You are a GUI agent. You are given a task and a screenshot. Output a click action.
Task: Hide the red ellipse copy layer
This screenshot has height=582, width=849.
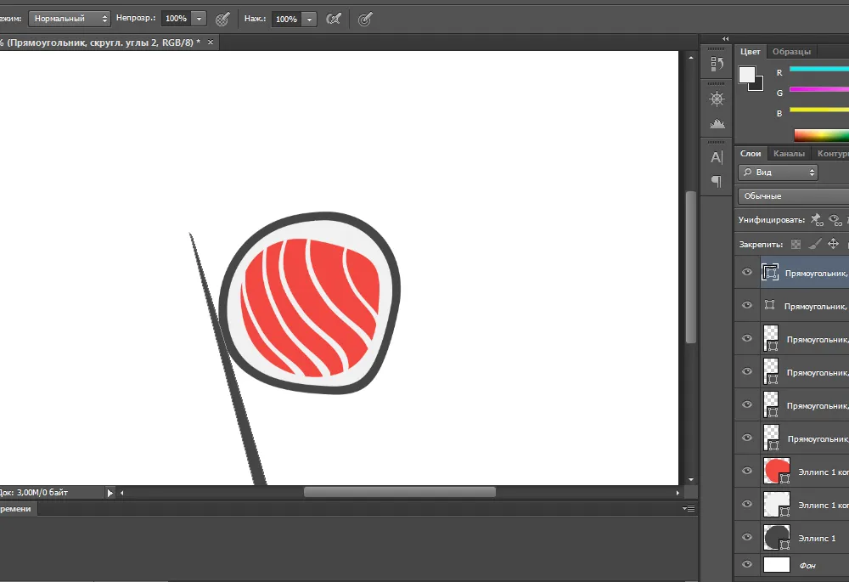pyautogui.click(x=747, y=471)
